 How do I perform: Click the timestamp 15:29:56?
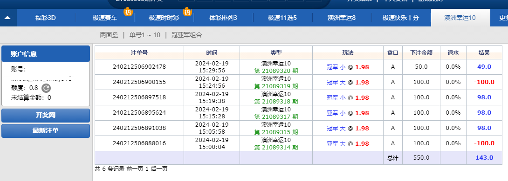(x=212, y=71)
